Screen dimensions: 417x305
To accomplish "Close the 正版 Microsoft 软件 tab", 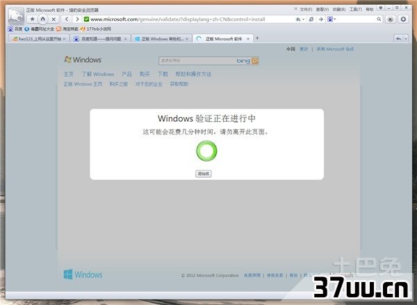I will (x=248, y=39).
